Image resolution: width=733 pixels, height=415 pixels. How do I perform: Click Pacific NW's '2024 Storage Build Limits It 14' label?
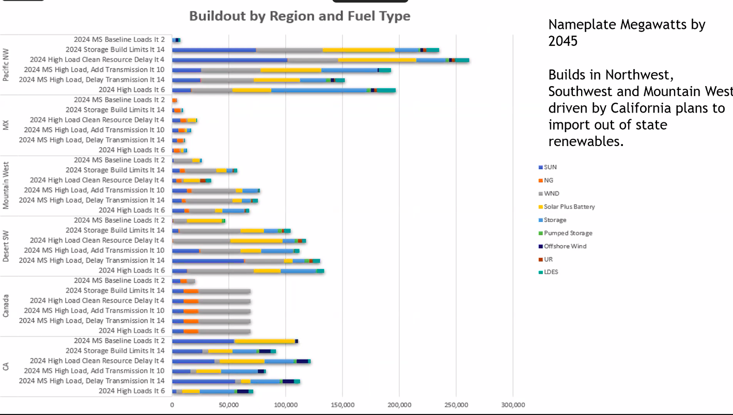pyautogui.click(x=115, y=50)
